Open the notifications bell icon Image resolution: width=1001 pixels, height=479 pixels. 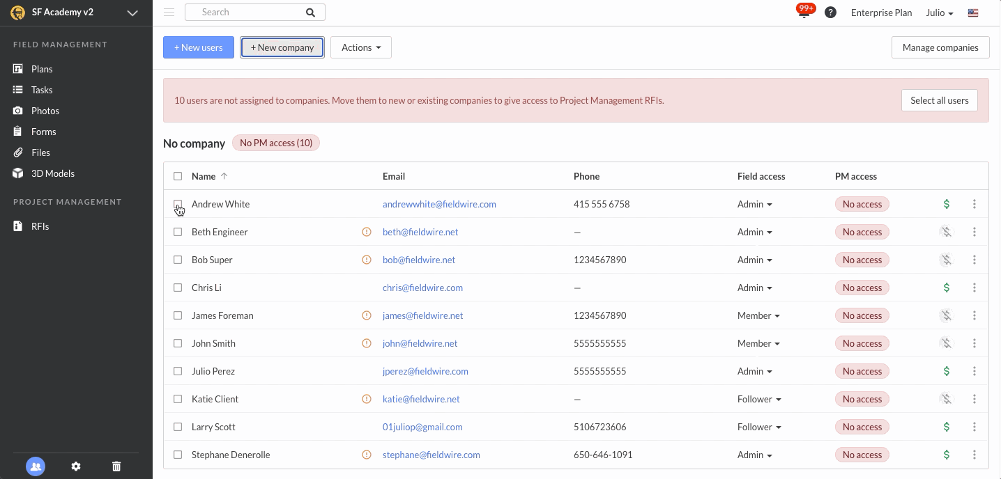coord(804,13)
